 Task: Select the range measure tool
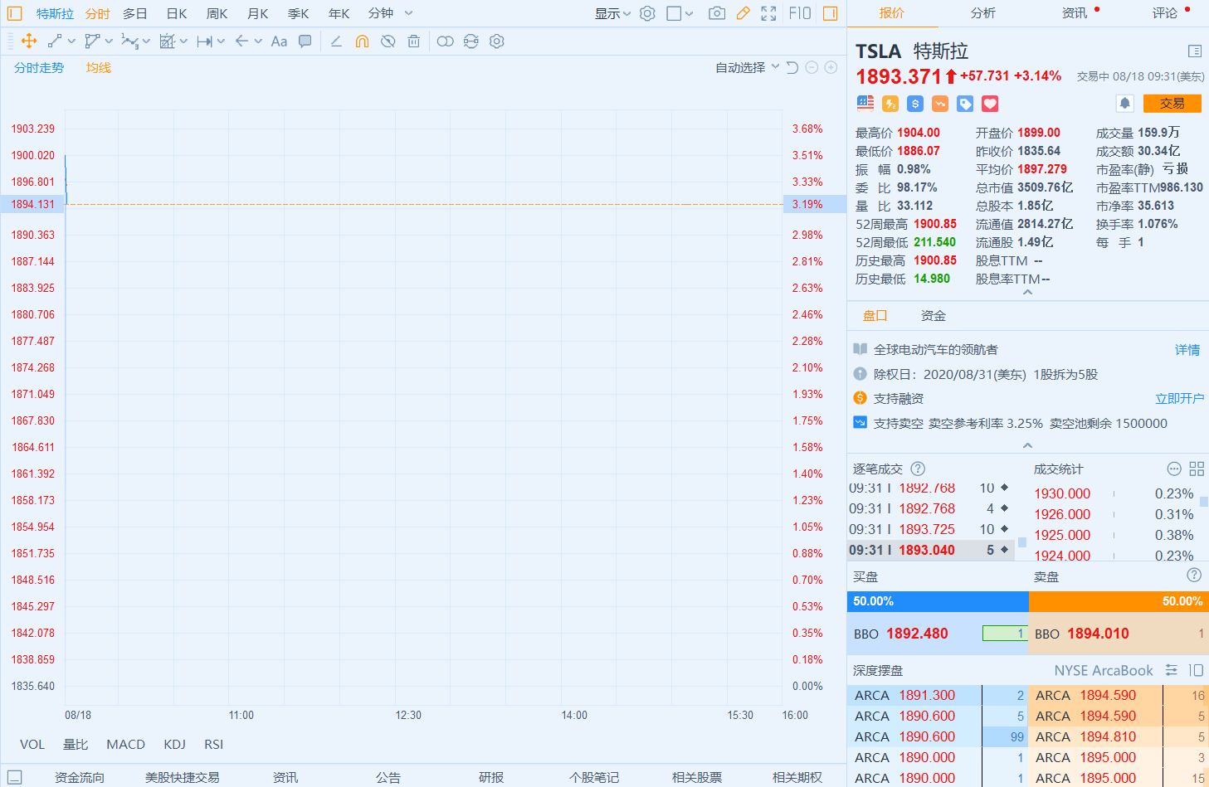pos(204,41)
